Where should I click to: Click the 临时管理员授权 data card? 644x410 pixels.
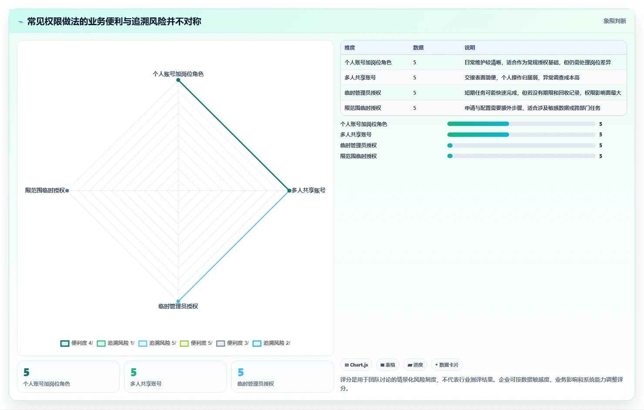click(x=282, y=377)
